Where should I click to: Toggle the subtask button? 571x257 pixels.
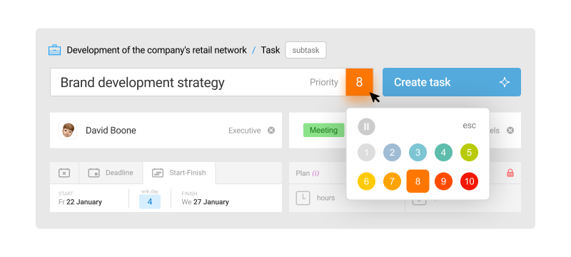click(305, 50)
